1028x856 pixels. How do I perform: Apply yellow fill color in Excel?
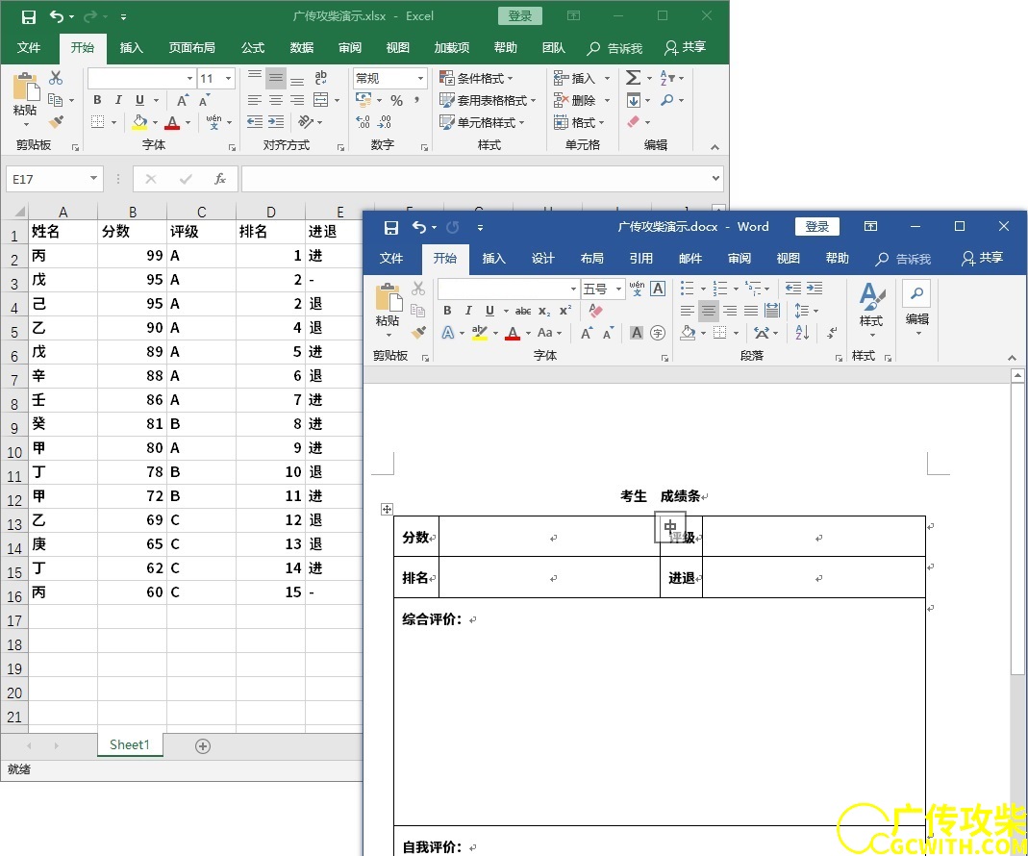point(139,122)
